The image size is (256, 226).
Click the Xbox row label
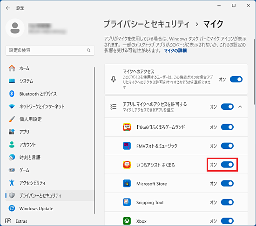click(x=141, y=221)
